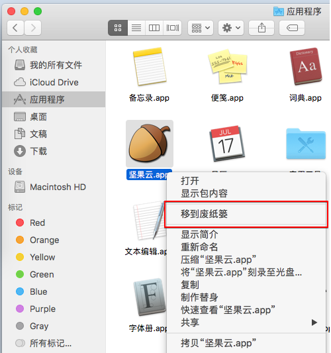Open the arrange items dropdown
This screenshot has height=353, width=331.
(201, 28)
